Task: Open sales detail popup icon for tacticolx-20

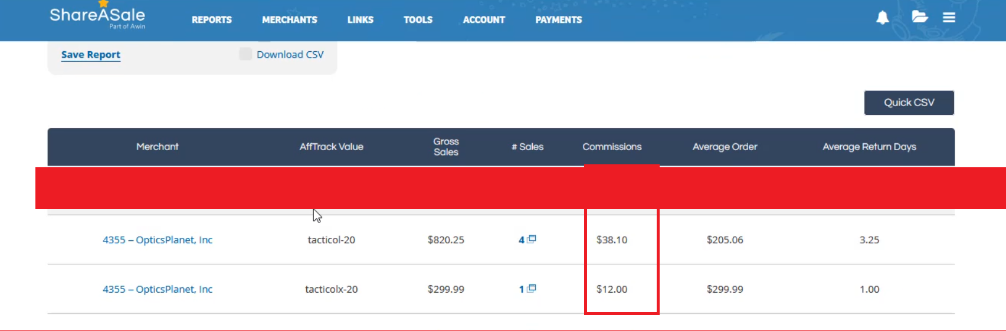Action: tap(532, 289)
